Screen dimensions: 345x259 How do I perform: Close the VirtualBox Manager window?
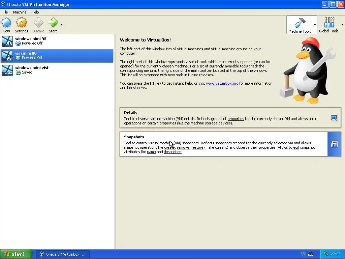[341, 4]
